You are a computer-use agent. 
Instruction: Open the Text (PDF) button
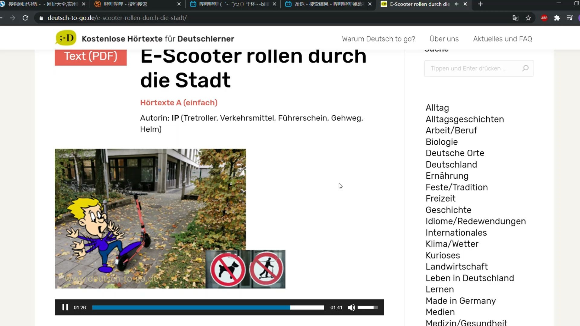point(91,56)
